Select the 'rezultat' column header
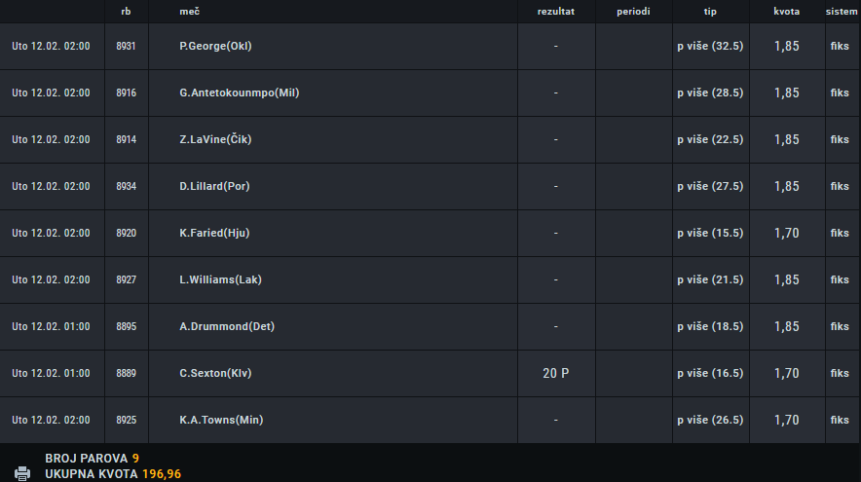Screen dimensions: 861x482 click(556, 12)
